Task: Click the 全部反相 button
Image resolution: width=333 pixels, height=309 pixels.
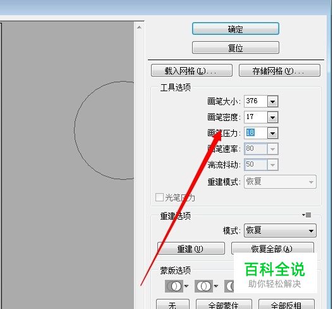Action: click(x=286, y=305)
